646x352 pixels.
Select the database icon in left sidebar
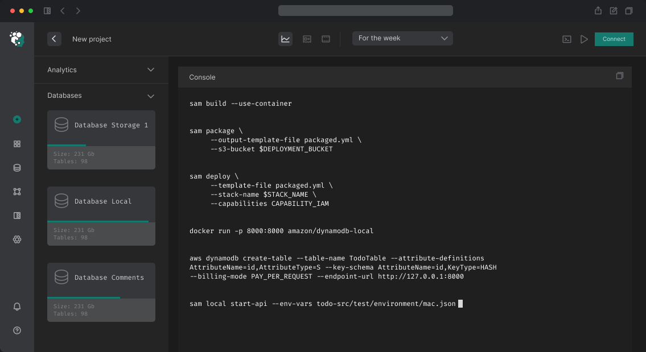[x=17, y=168]
